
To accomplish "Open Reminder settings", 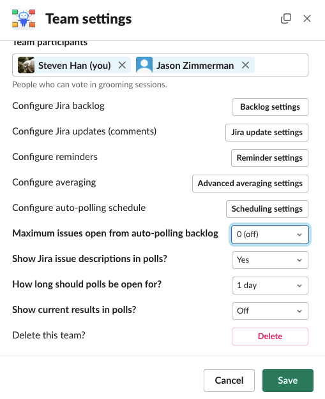I will click(269, 158).
